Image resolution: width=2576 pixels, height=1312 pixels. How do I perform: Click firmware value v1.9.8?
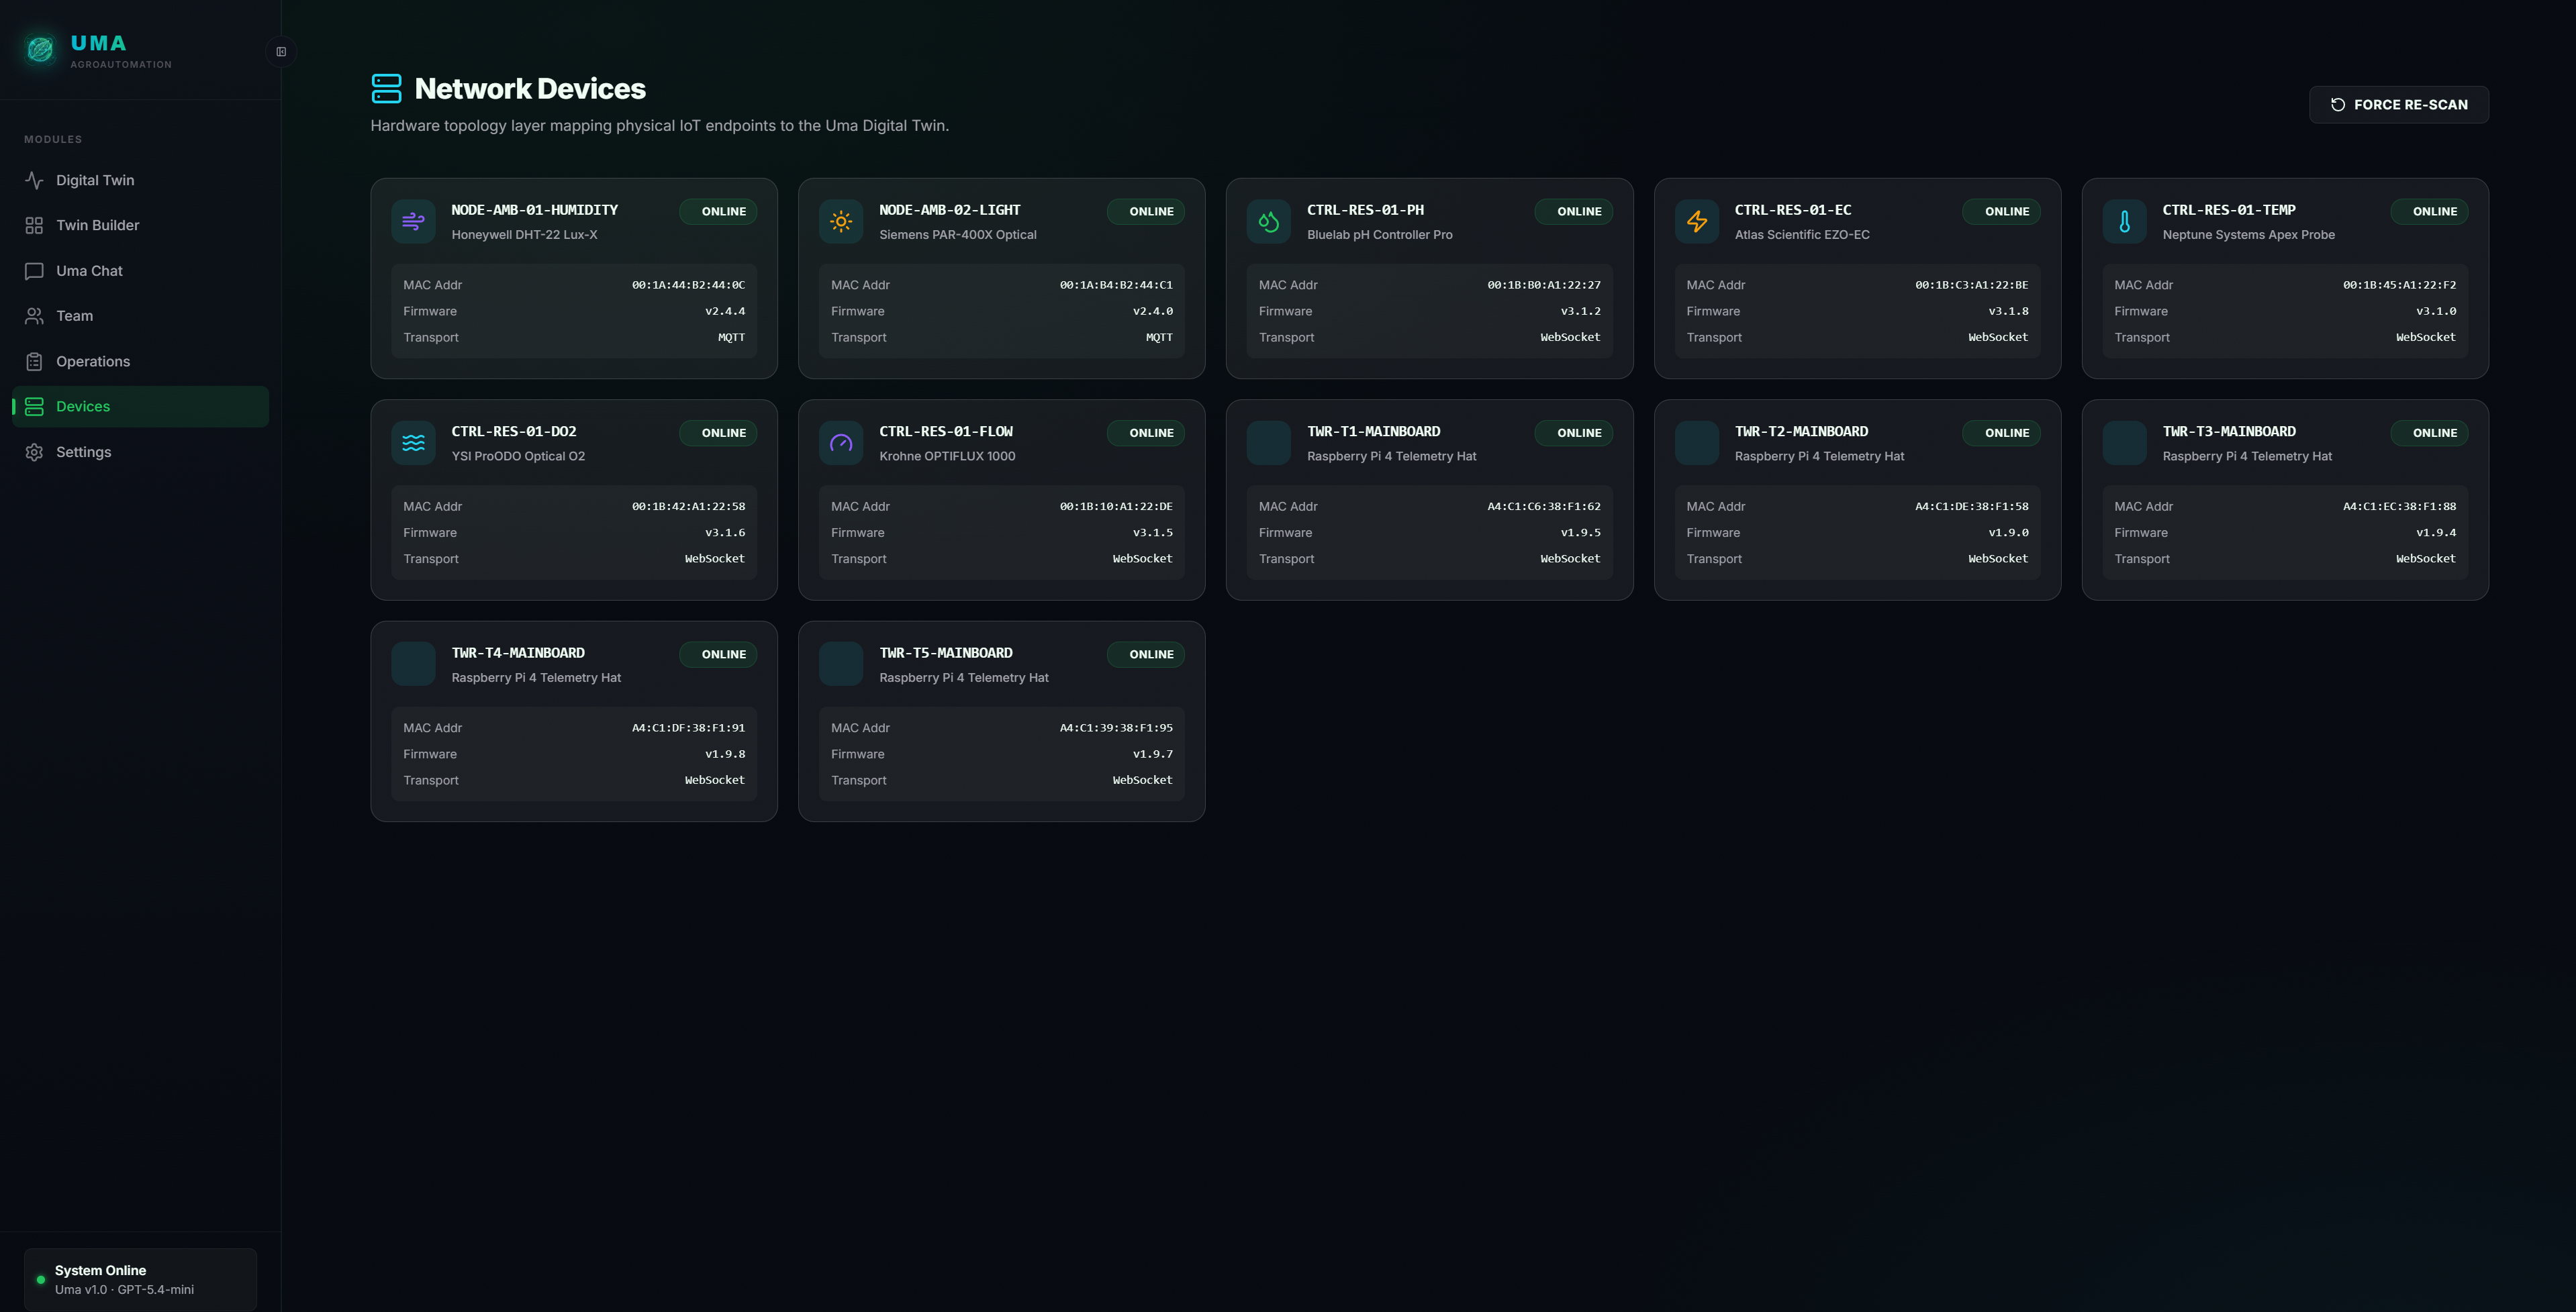(x=725, y=754)
